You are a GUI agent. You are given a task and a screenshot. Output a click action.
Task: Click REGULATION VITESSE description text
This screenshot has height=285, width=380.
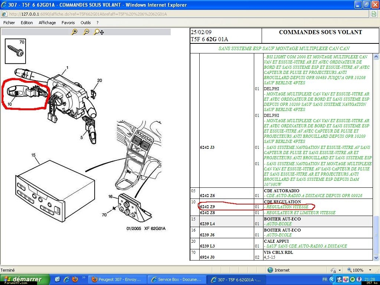(x=287, y=207)
